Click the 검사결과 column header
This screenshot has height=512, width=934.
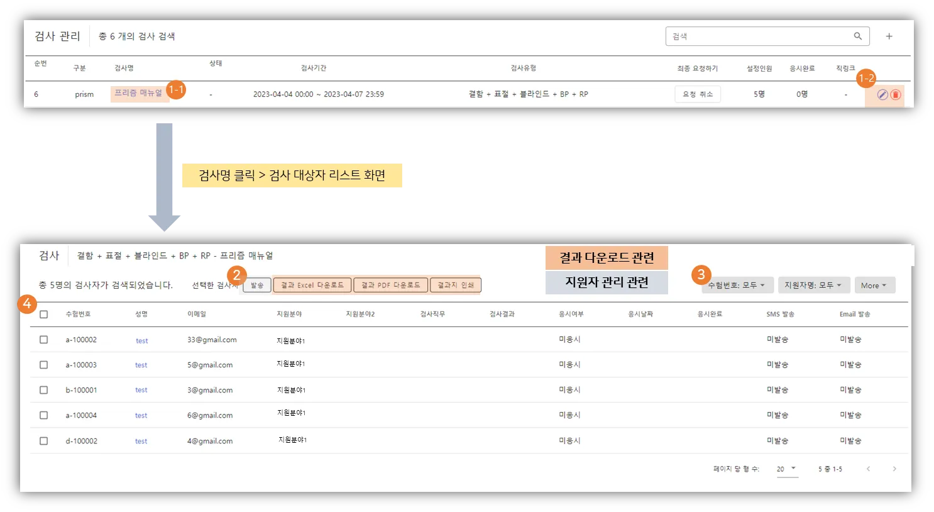pos(502,314)
